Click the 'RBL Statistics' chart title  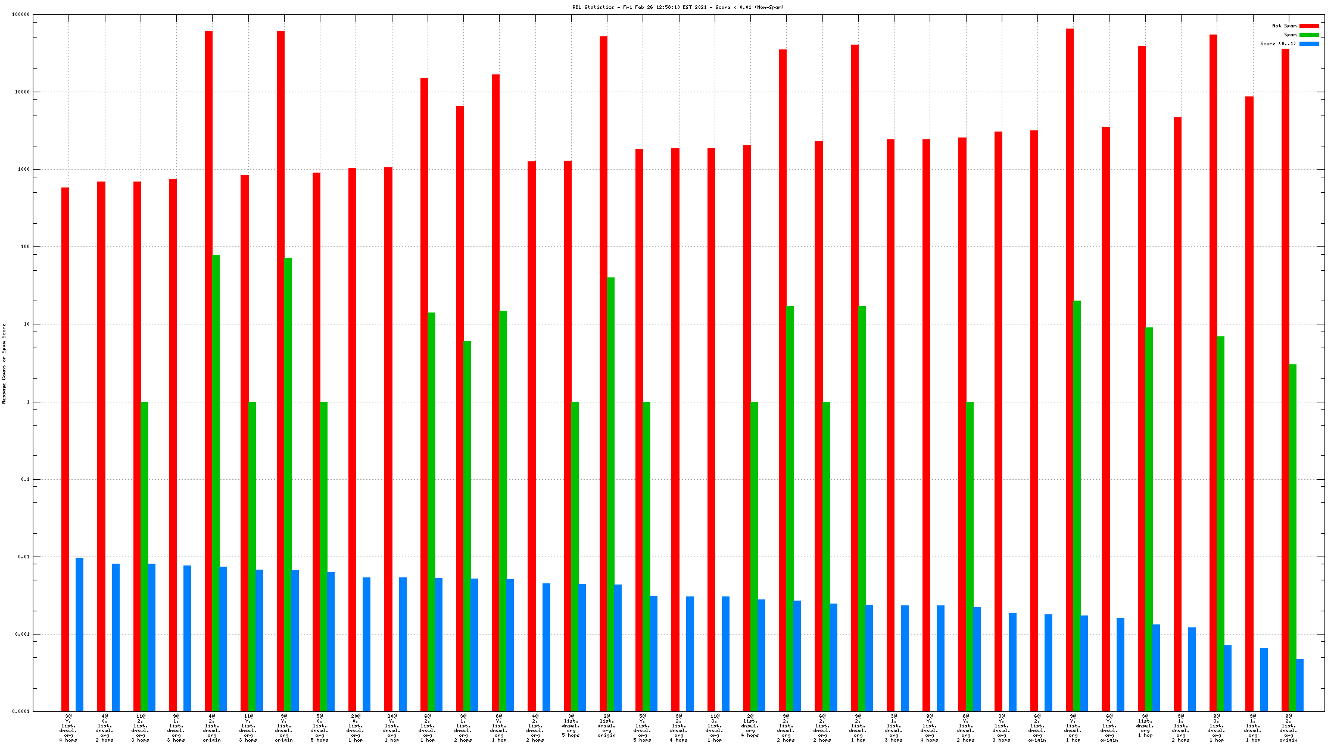(x=678, y=7)
